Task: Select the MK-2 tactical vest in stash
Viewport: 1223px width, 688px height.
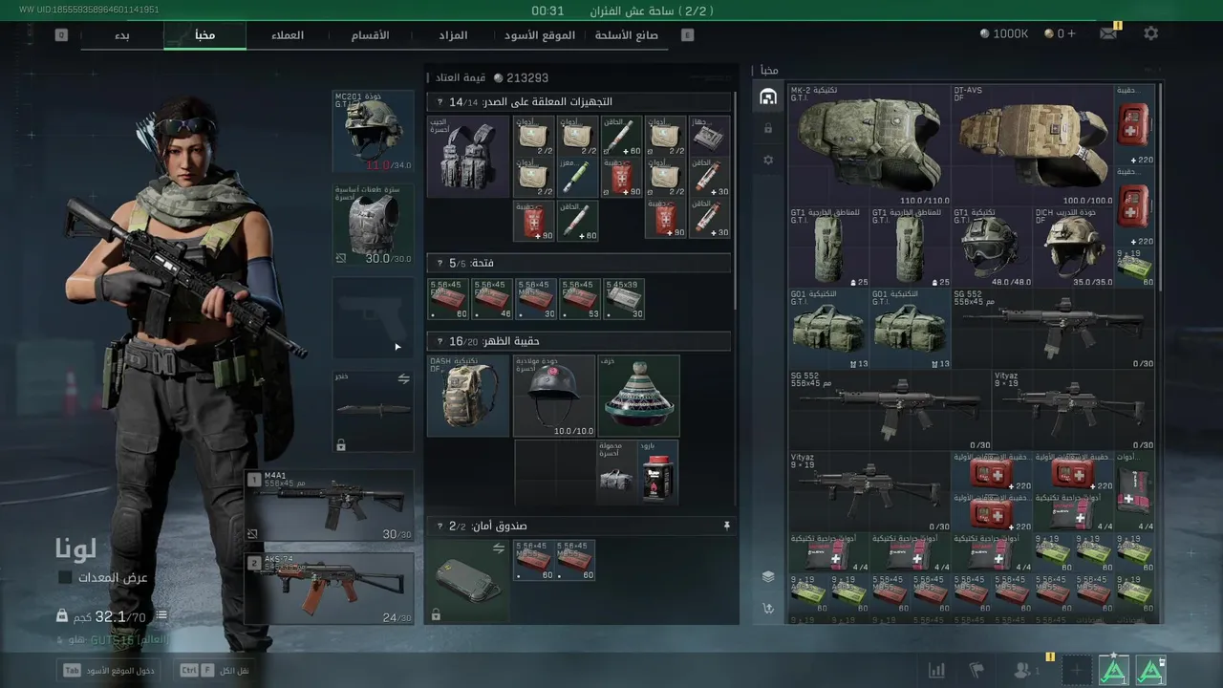Action: click(870, 145)
